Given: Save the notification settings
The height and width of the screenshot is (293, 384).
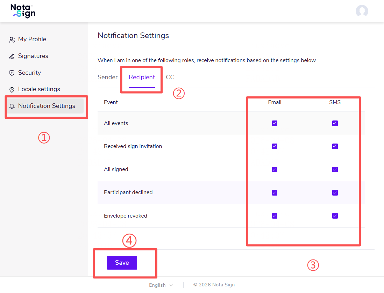Looking at the screenshot, I should pos(122,263).
